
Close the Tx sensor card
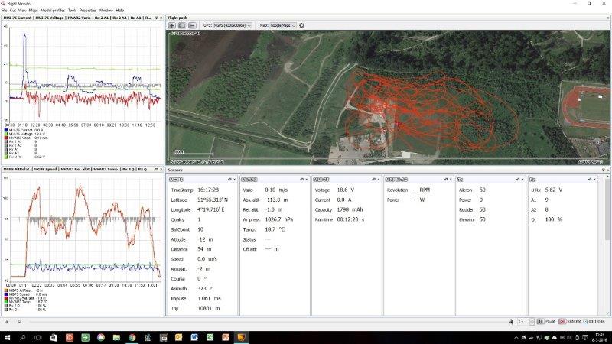point(522,180)
